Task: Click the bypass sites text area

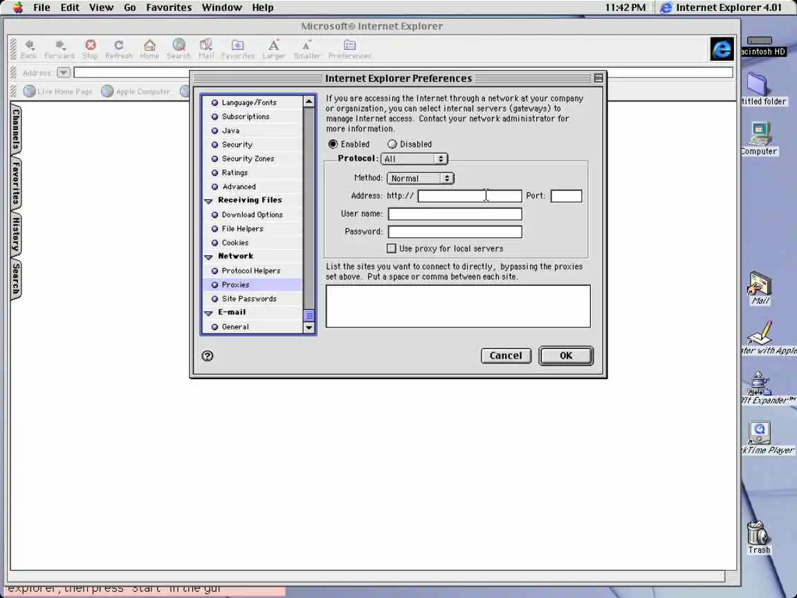Action: tap(458, 306)
